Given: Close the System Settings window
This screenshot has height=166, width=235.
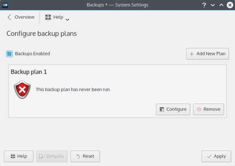Looking at the screenshot, I should 230,5.
